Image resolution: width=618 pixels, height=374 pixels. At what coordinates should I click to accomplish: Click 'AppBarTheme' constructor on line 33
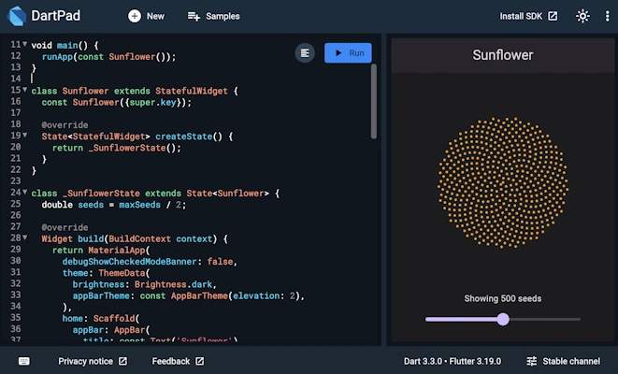(199, 296)
